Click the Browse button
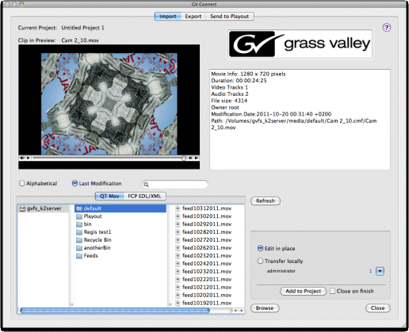This screenshot has height=332, width=409. pos(265,308)
